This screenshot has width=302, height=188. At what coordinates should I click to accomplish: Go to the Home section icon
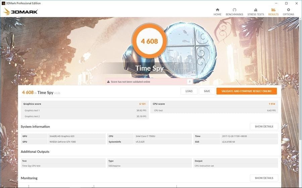tap(217, 10)
